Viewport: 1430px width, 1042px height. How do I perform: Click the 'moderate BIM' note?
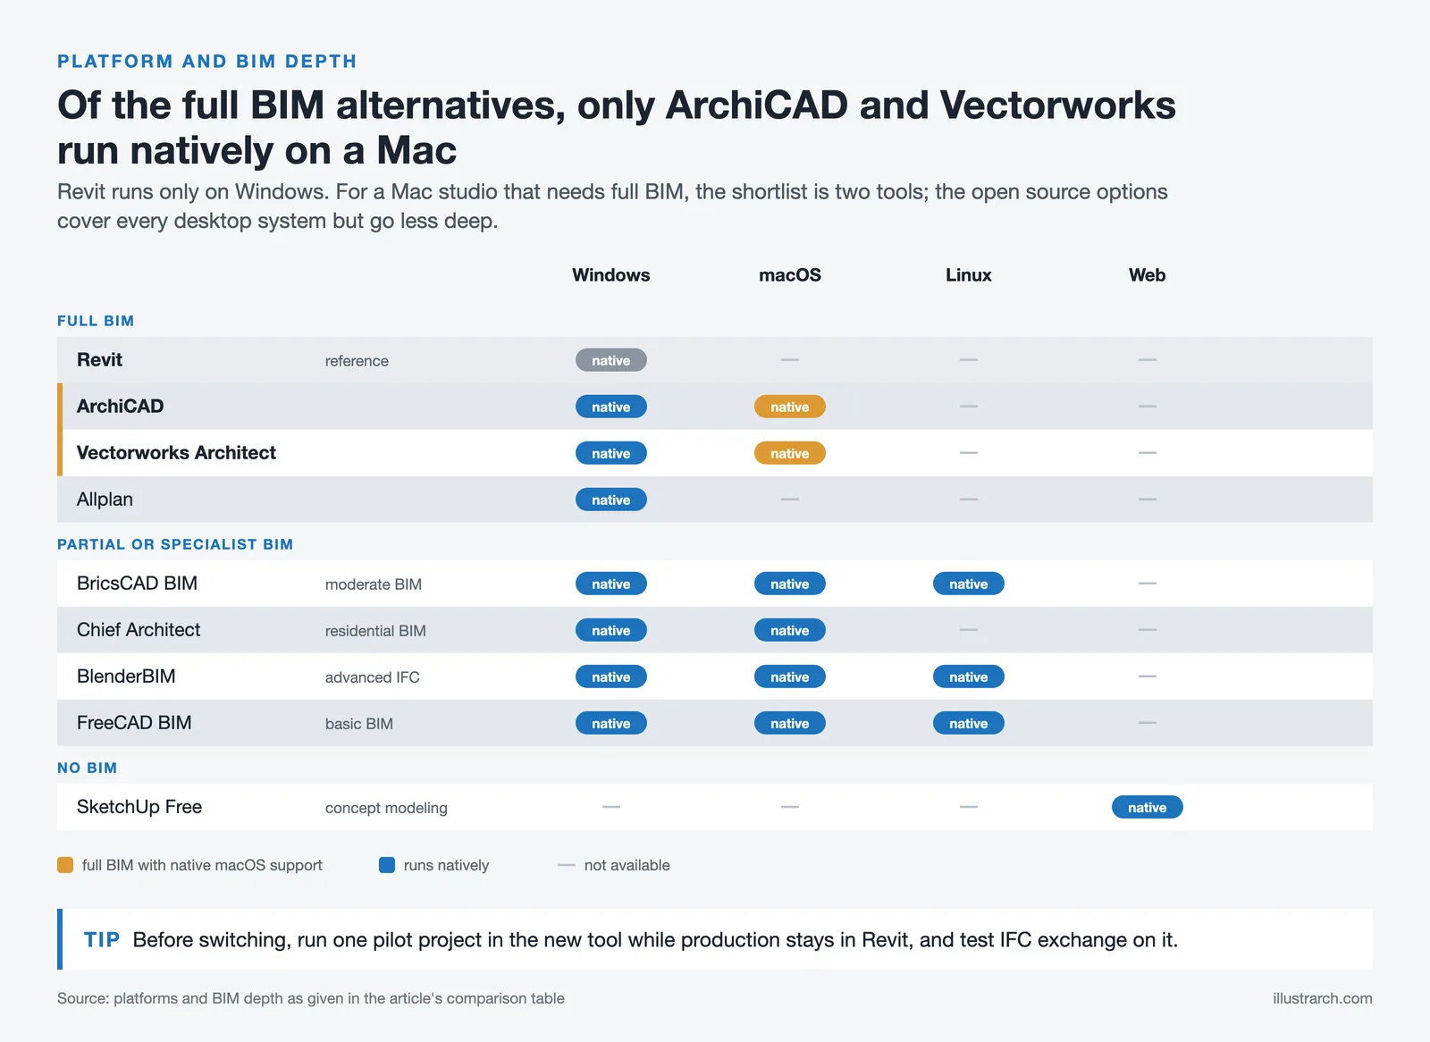[374, 584]
